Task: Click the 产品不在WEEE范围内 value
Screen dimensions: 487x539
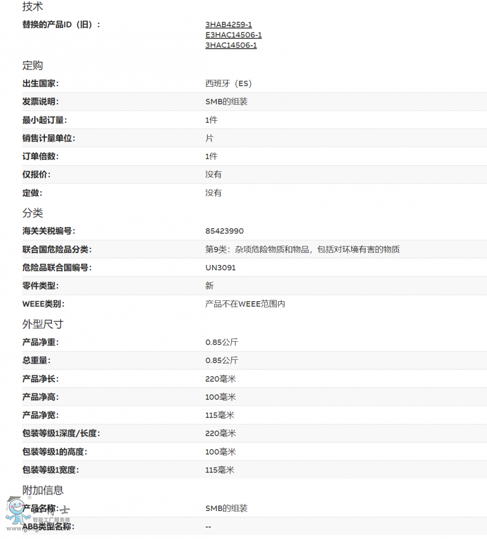Action: click(x=245, y=304)
